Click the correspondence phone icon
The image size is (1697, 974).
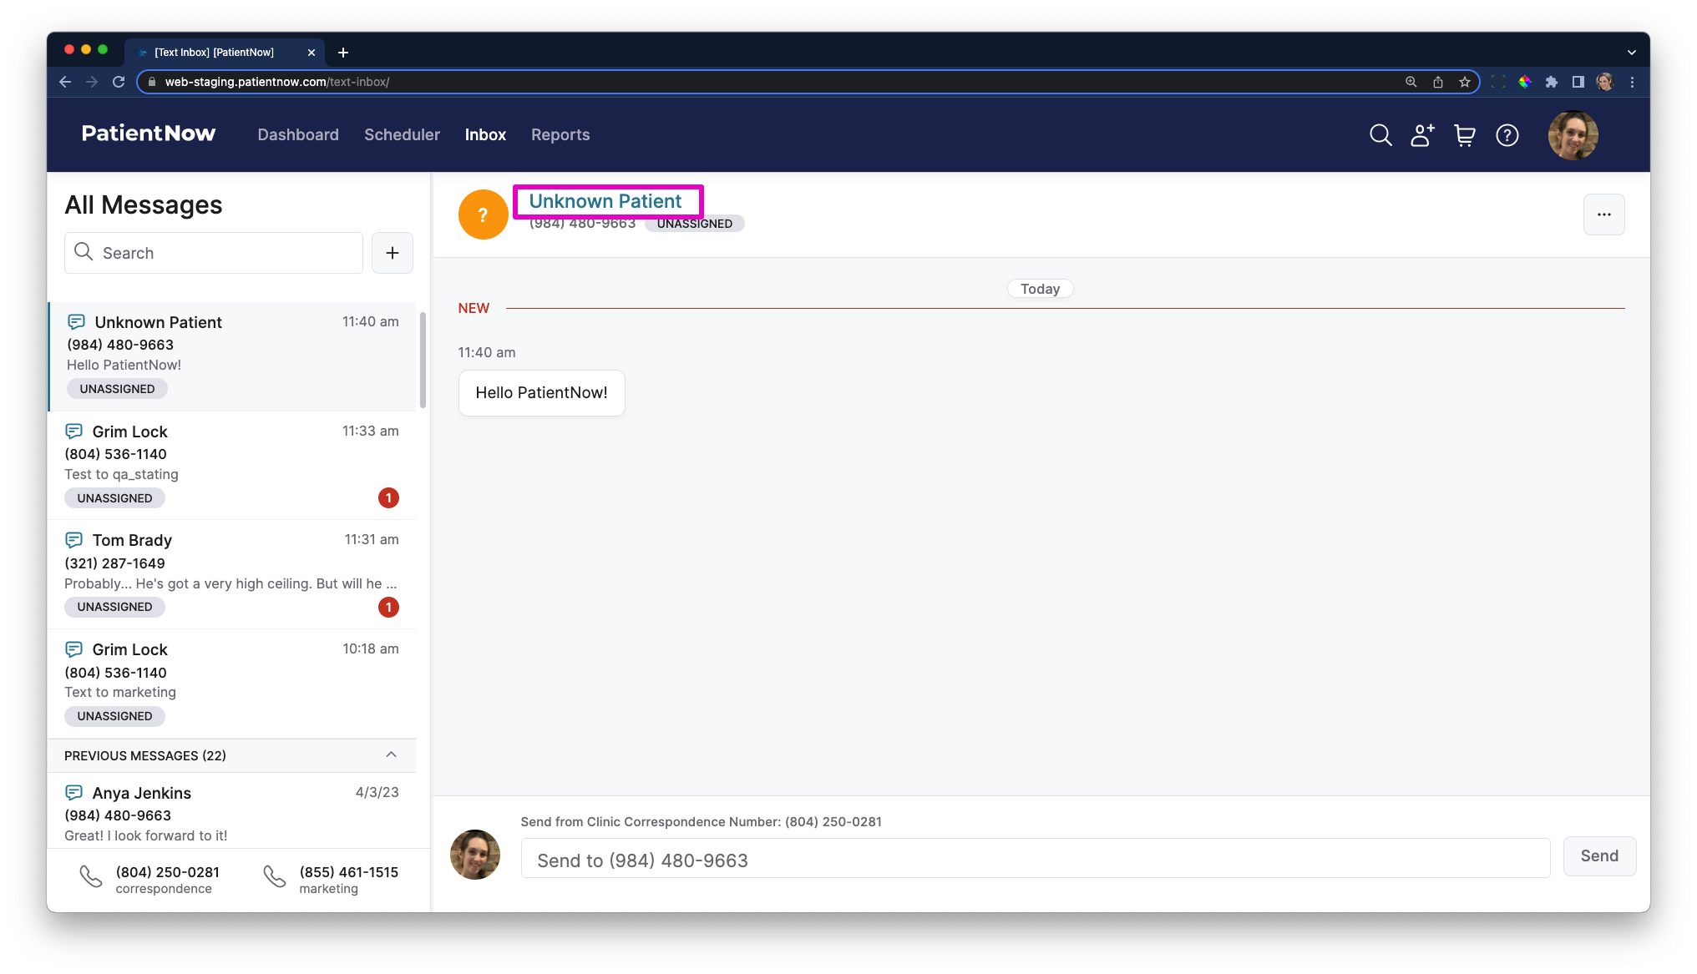90,876
